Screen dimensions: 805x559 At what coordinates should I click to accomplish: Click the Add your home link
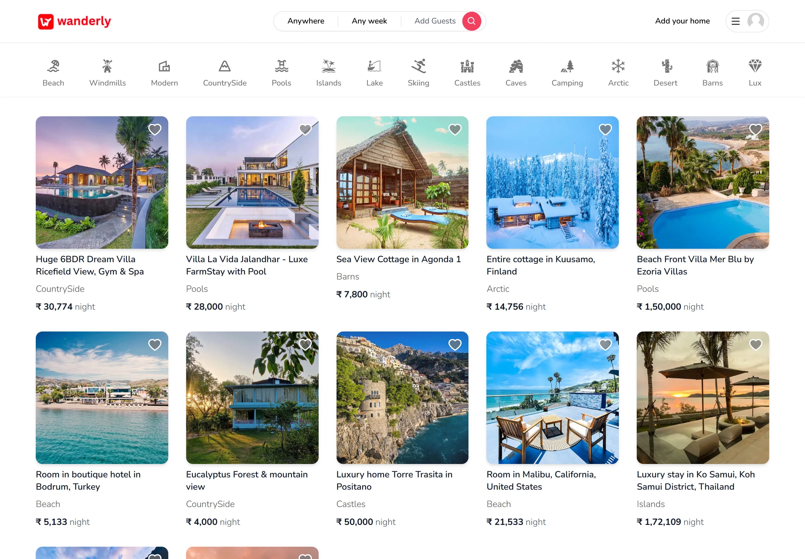[682, 21]
